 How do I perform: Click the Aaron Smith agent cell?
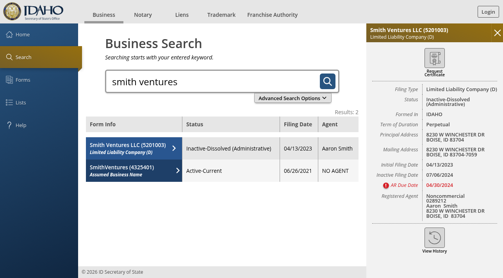[x=337, y=149]
